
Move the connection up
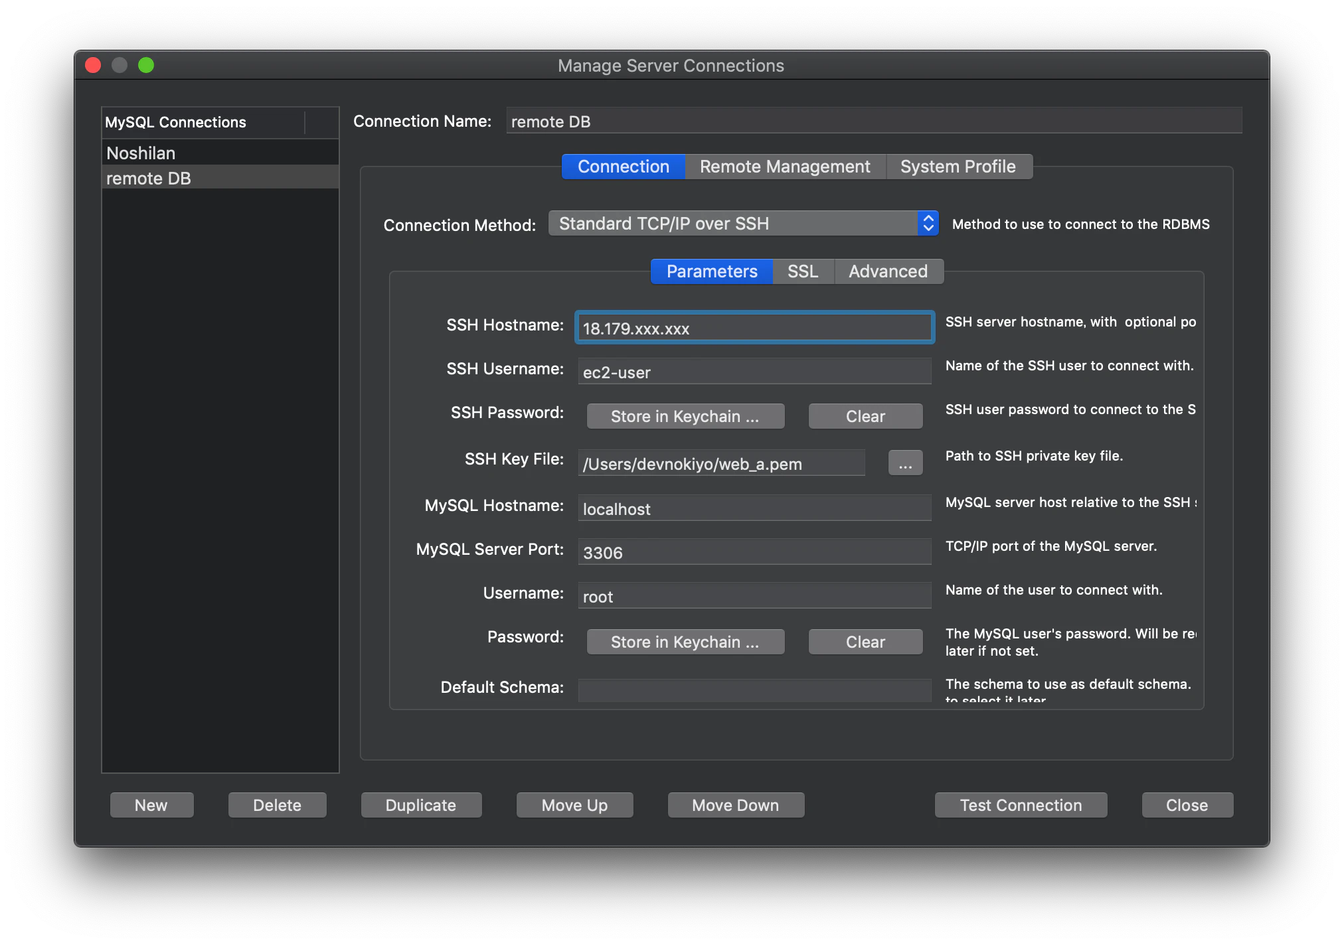574,805
